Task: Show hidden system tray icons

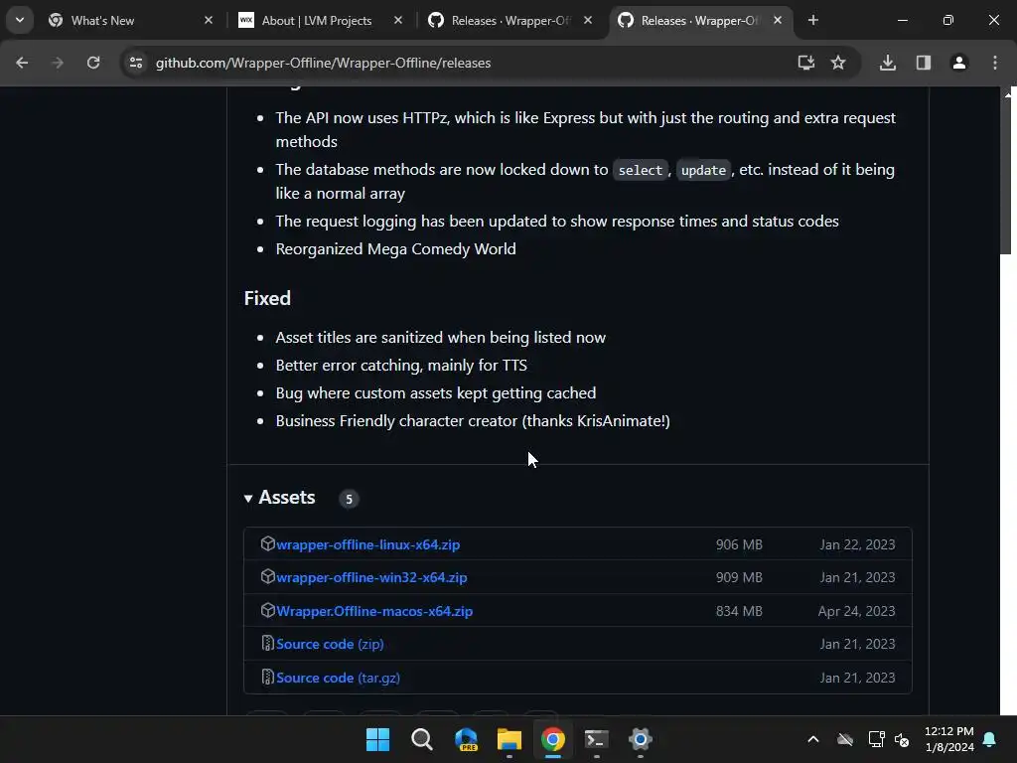Action: 812,739
